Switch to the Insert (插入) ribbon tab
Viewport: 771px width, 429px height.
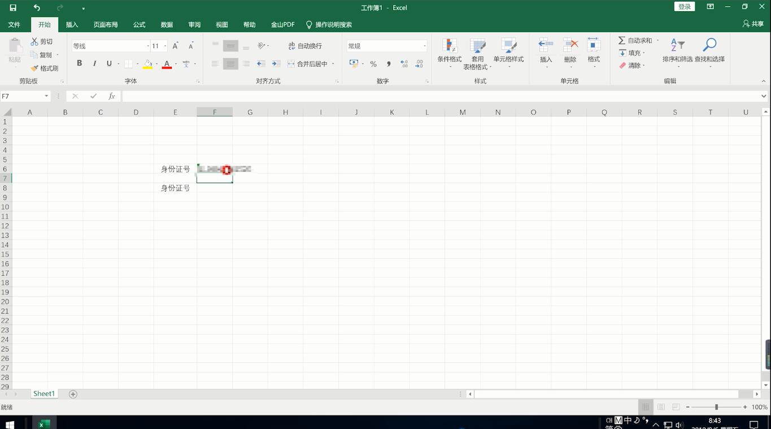tap(72, 25)
